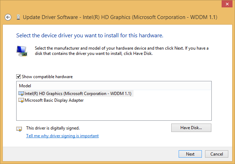Click the Model column header

tap(25, 86)
